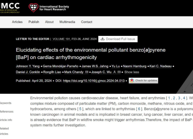The width and height of the screenshot is (193, 139).
Task: Click the person icon next to Joseph C. Wu
Action: pos(115,72)
